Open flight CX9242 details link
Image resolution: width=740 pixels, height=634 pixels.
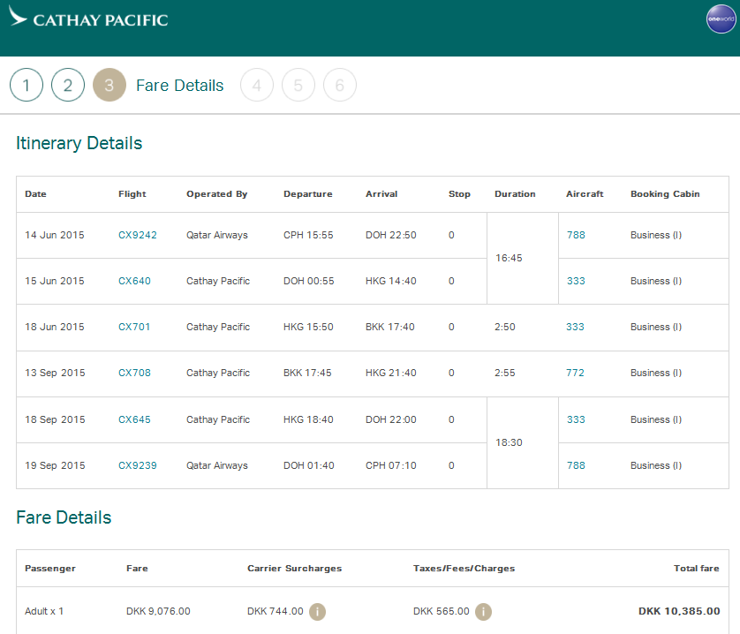[138, 235]
